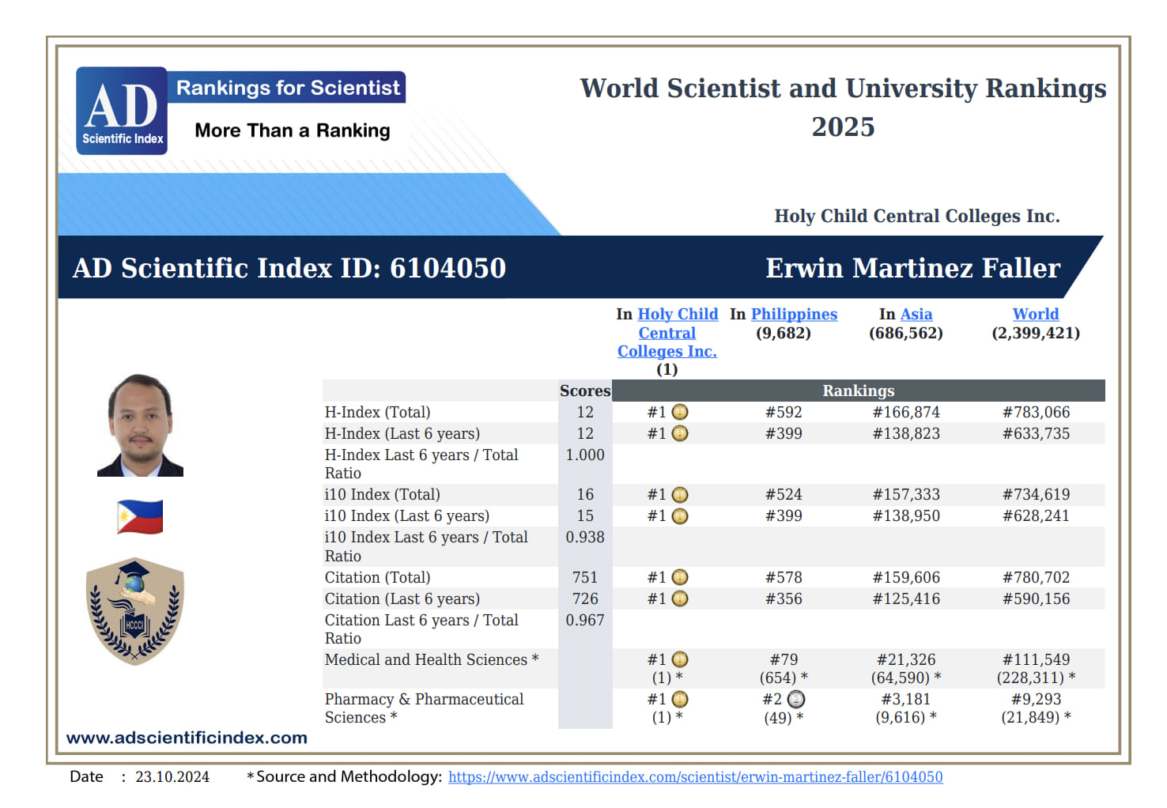This screenshot has width=1167, height=808.
Task: Click the Asia rank #157,333
Action: (x=906, y=494)
